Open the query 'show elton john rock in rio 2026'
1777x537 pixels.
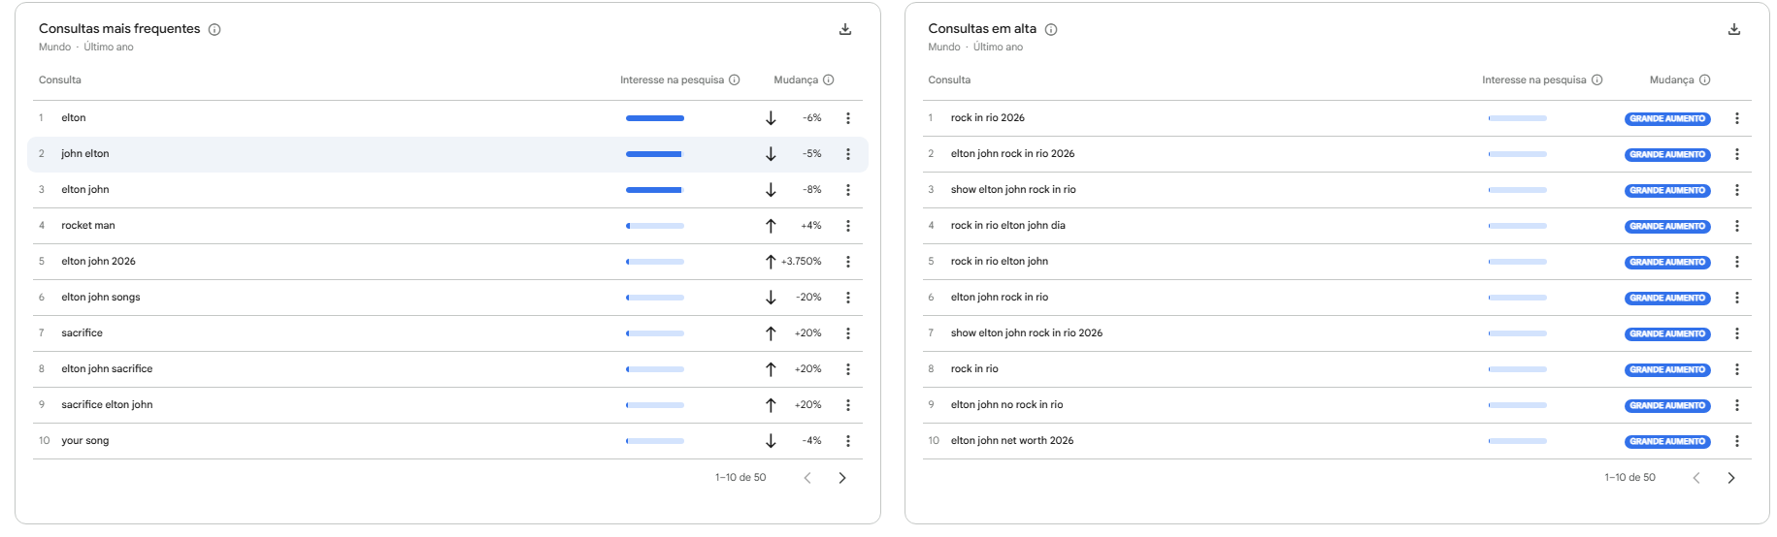coord(1027,332)
